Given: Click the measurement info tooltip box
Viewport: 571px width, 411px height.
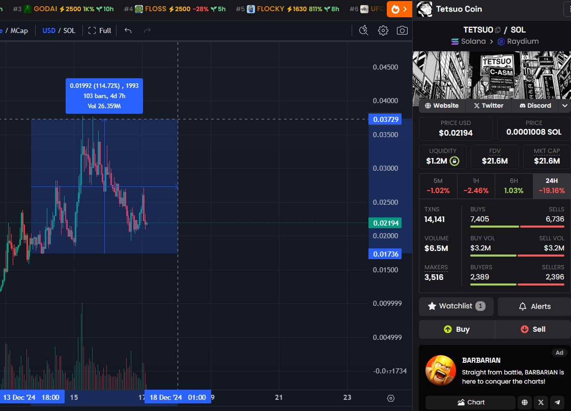Looking at the screenshot, I should [104, 96].
